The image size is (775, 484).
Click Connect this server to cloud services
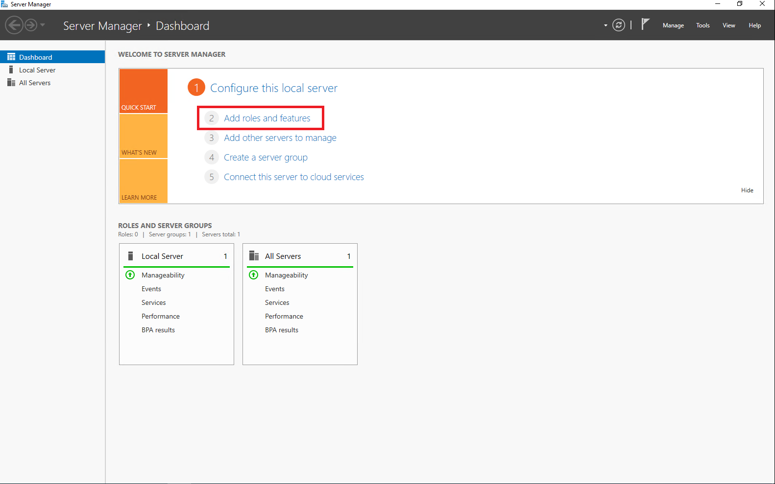click(294, 177)
